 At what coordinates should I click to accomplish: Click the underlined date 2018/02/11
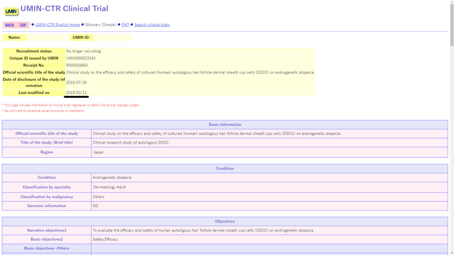click(76, 92)
